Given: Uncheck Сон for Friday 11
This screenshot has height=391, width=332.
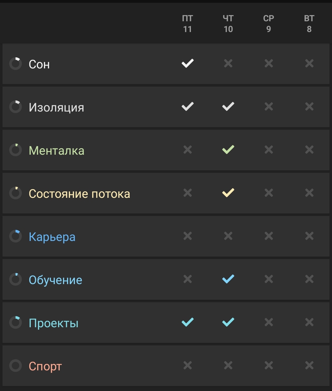Looking at the screenshot, I should (x=188, y=63).
